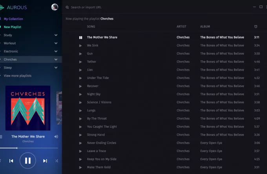Start playing Leave a Trace
Screen dimensions: 267x174
click(x=80, y=151)
